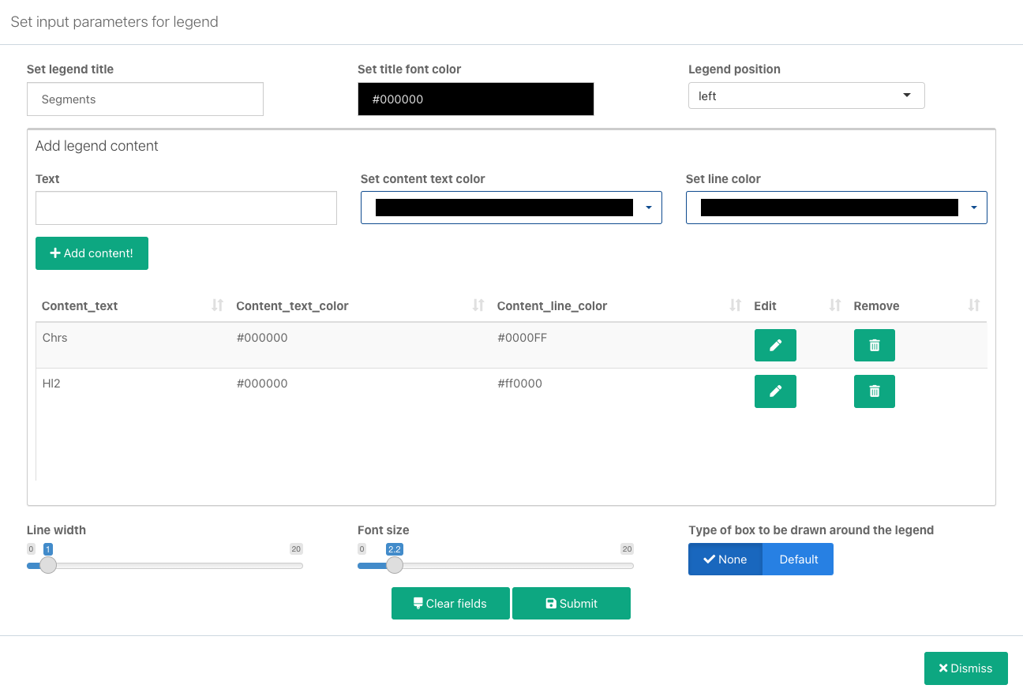Click the Clear fields button

coord(451,604)
